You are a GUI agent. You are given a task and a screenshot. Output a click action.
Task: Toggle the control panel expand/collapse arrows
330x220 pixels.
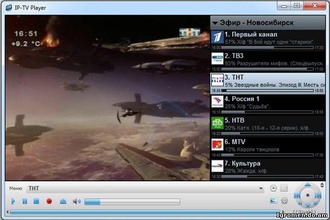pos(322,185)
